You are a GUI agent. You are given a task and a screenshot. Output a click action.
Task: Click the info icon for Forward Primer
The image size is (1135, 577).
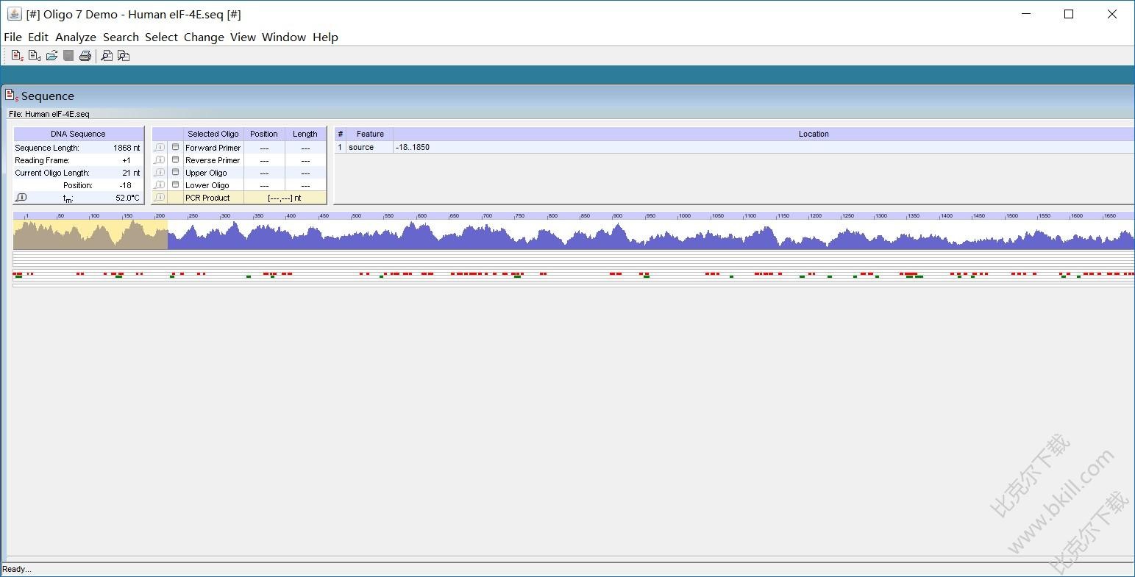point(160,148)
